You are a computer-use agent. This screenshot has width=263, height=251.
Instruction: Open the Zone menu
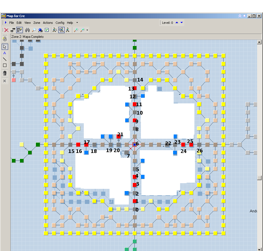pyautogui.click(x=37, y=23)
